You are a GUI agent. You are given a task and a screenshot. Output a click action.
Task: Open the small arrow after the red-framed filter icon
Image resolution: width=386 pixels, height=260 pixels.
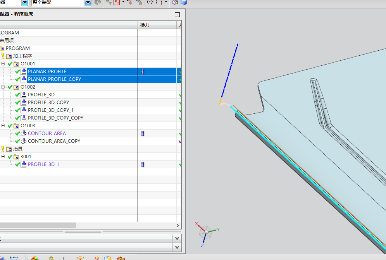point(123,2)
